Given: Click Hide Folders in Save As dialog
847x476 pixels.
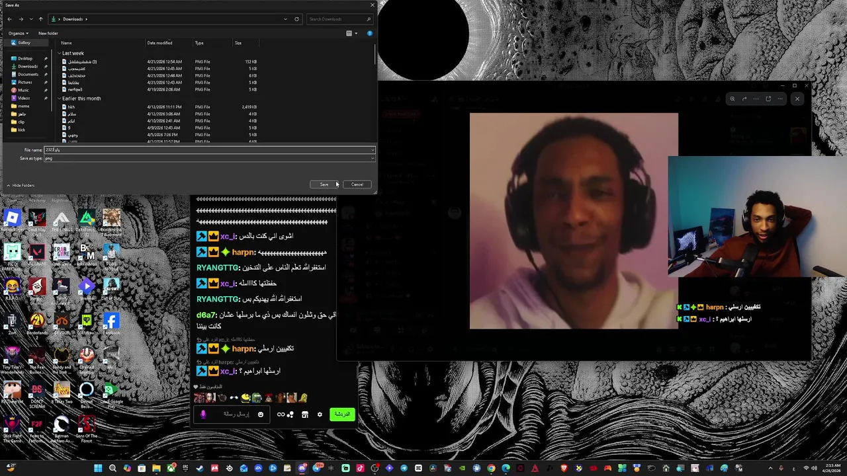Looking at the screenshot, I should 21,185.
